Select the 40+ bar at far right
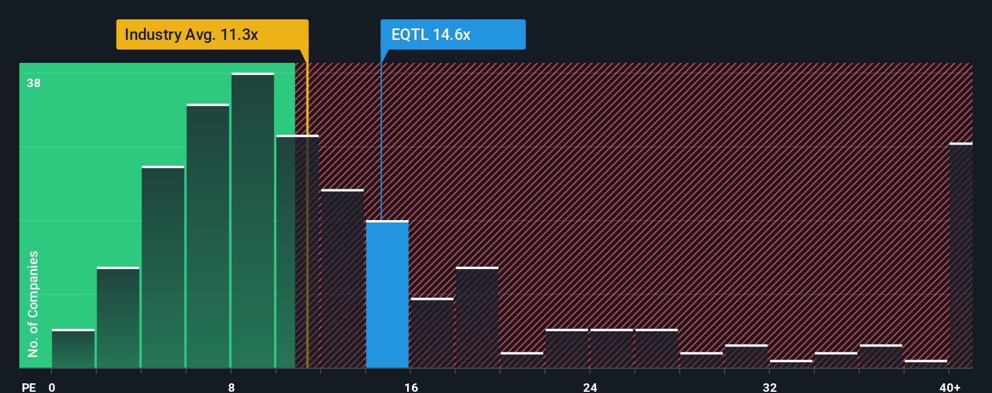 [x=961, y=255]
